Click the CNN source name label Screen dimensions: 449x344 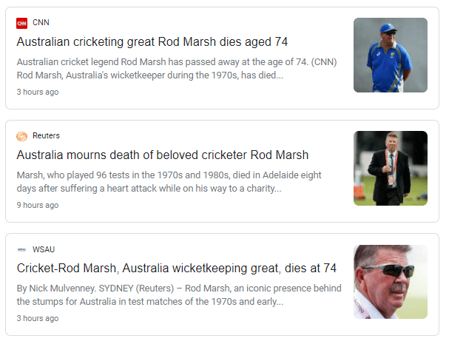click(41, 23)
